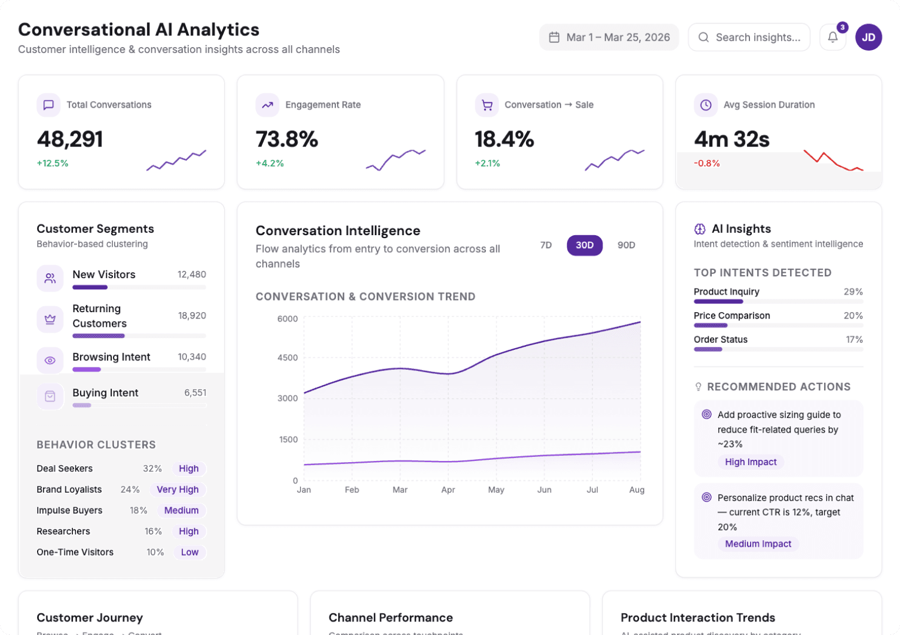The height and width of the screenshot is (635, 900).
Task: Click the Very High badge for Brand Loyalists
Action: pos(178,489)
